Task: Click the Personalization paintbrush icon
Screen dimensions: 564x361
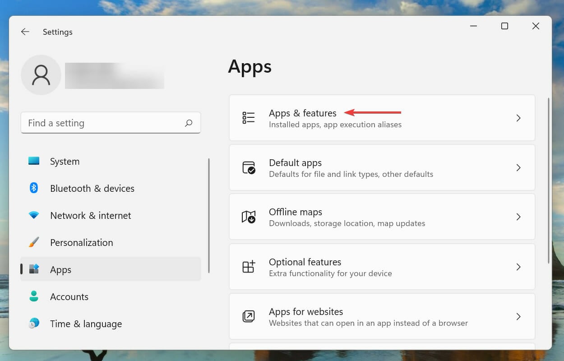Action: 34,242
